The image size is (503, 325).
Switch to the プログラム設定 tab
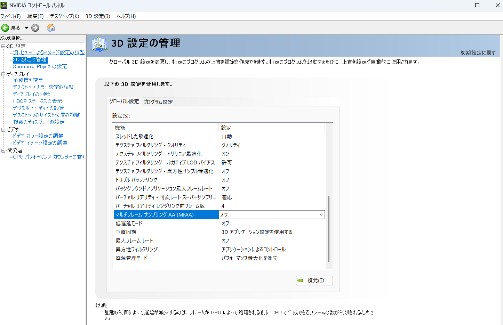pos(158,102)
